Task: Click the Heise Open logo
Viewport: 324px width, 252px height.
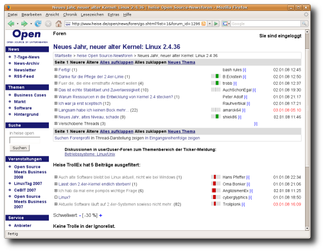Action: coord(27,36)
